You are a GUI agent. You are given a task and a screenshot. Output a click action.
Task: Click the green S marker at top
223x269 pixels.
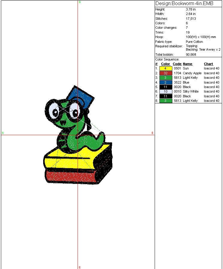[80, 2]
